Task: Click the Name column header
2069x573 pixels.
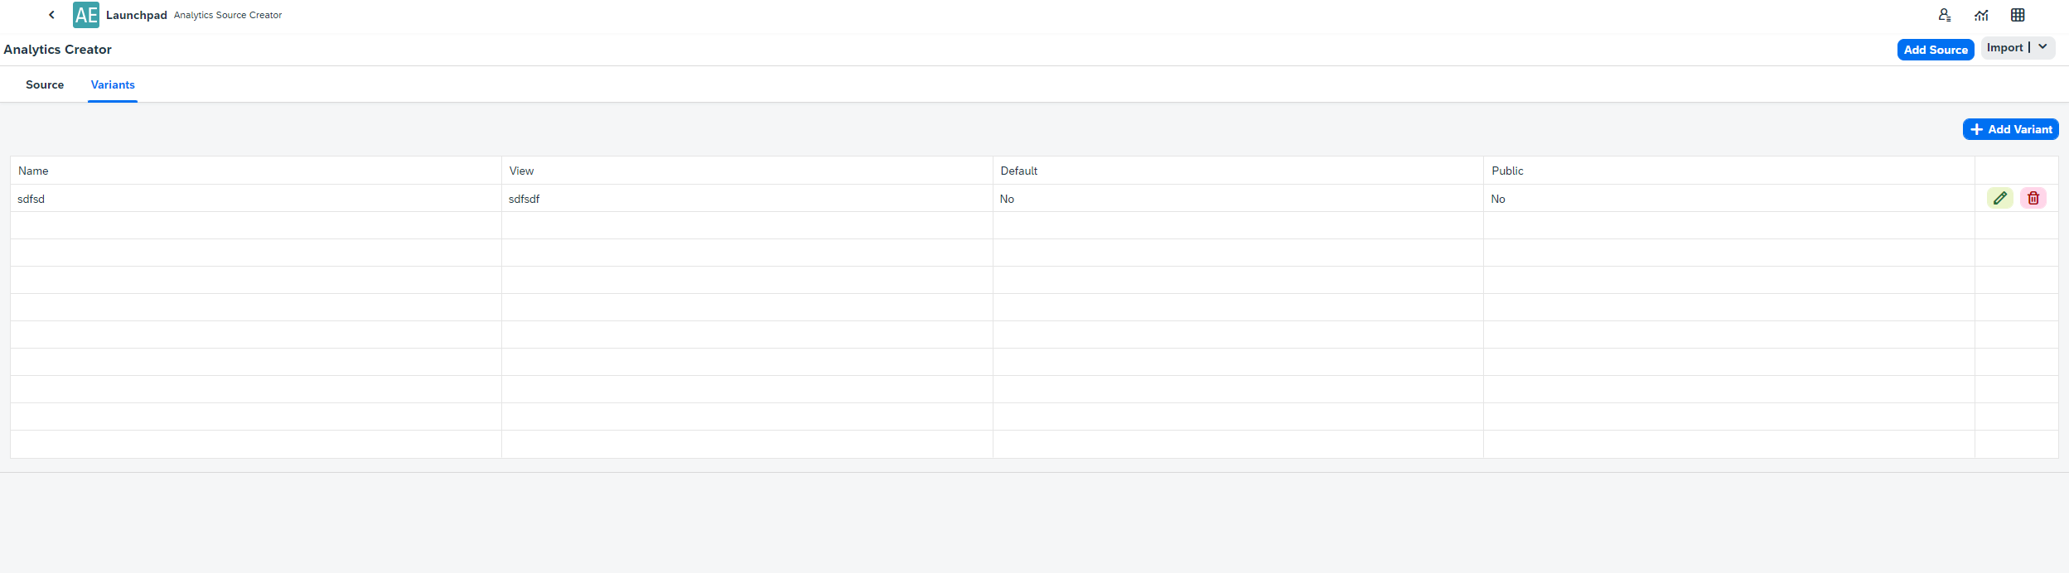Action: coord(33,171)
